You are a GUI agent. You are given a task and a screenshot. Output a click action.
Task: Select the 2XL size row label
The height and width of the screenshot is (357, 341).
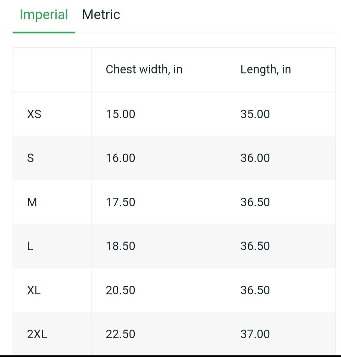(x=37, y=334)
